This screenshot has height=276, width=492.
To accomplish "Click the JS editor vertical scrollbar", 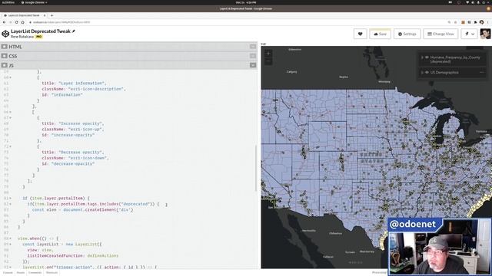I will [256, 168].
